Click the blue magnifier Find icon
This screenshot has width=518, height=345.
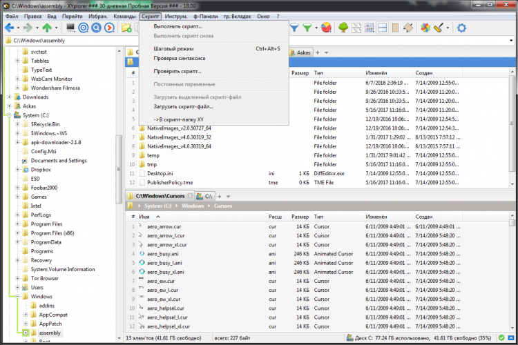96,28
